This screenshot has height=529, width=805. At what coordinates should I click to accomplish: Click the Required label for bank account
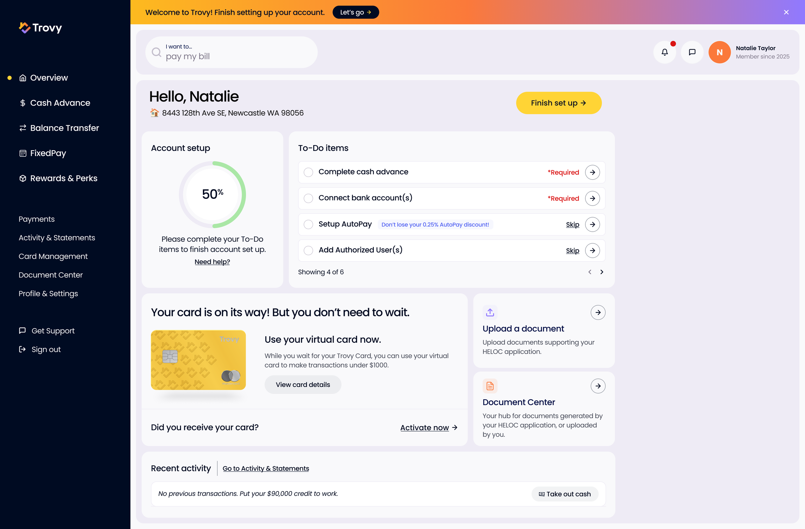[563, 198]
